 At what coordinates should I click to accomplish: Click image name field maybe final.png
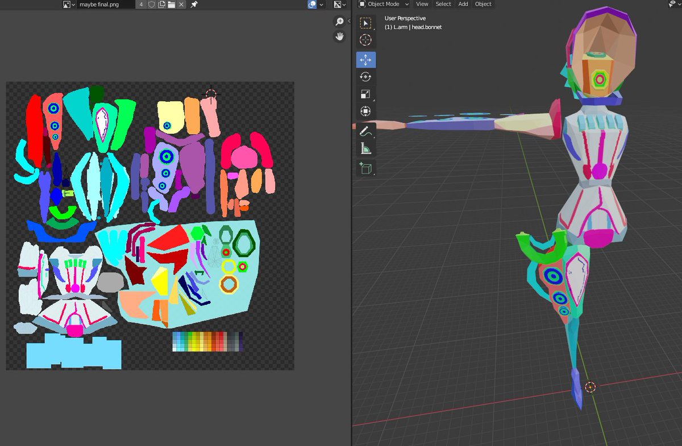click(106, 4)
